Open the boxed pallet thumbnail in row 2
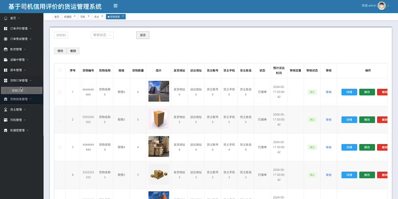The height and width of the screenshot is (199, 398). (x=159, y=119)
